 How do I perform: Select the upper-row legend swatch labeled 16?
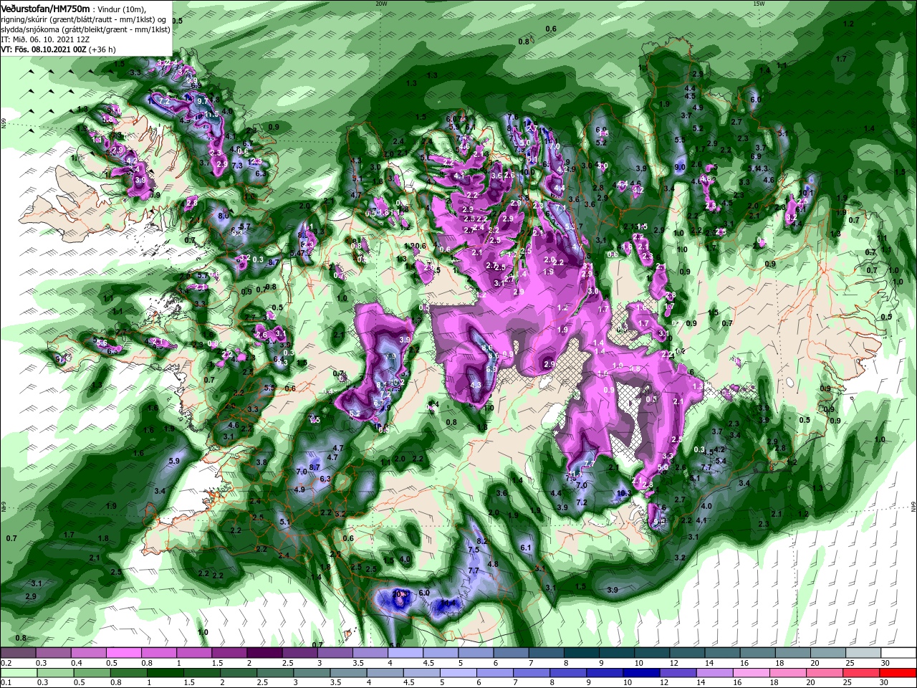point(757,653)
